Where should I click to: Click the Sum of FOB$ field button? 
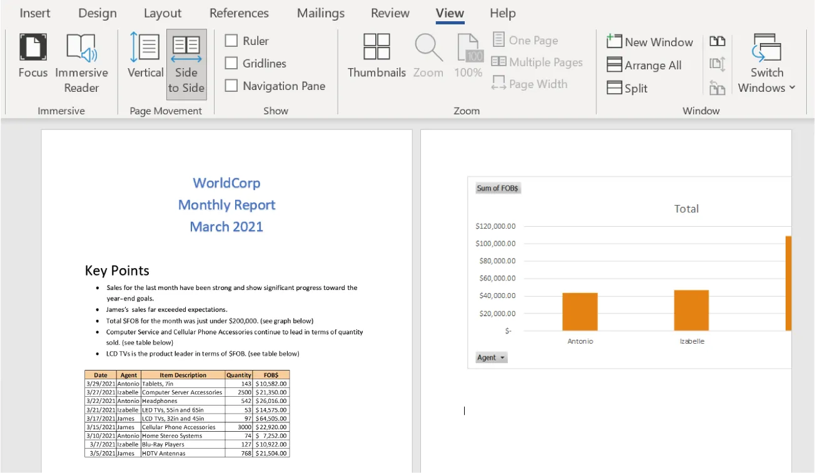(x=498, y=187)
